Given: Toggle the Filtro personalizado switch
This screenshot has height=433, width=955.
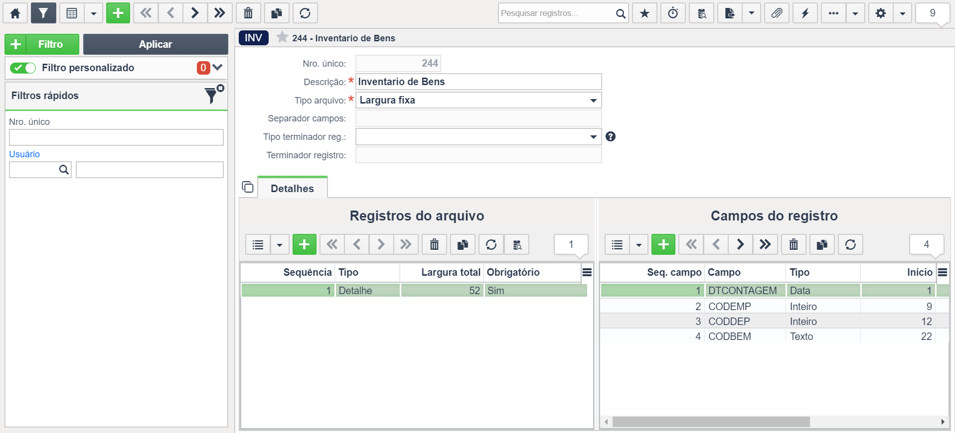Looking at the screenshot, I should [23, 68].
